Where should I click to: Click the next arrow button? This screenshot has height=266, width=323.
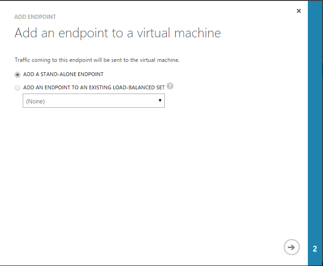[x=292, y=247]
